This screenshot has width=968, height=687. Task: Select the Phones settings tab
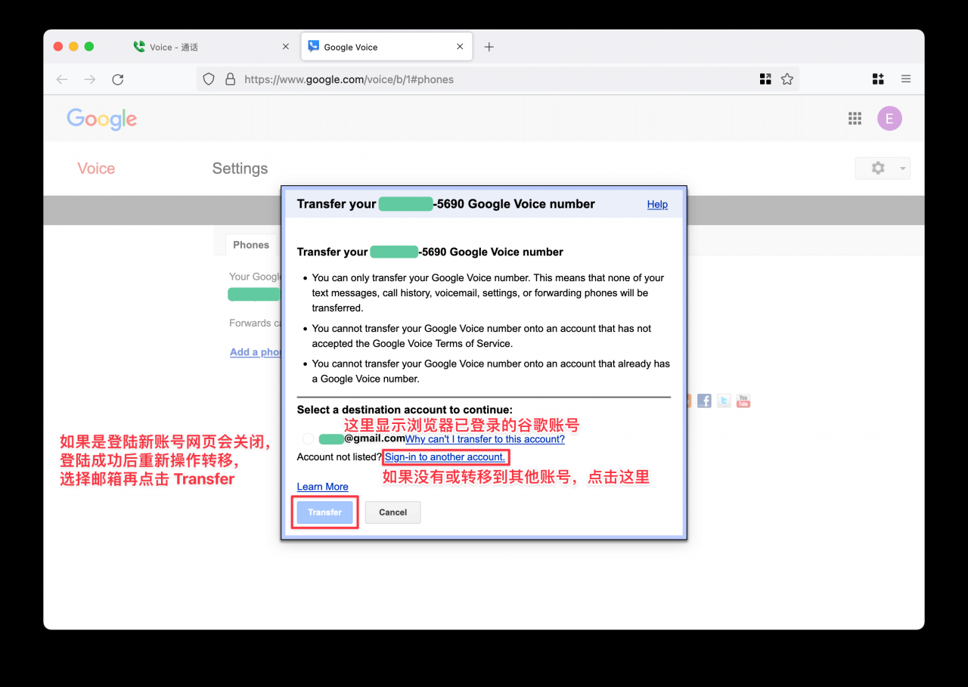pos(251,245)
